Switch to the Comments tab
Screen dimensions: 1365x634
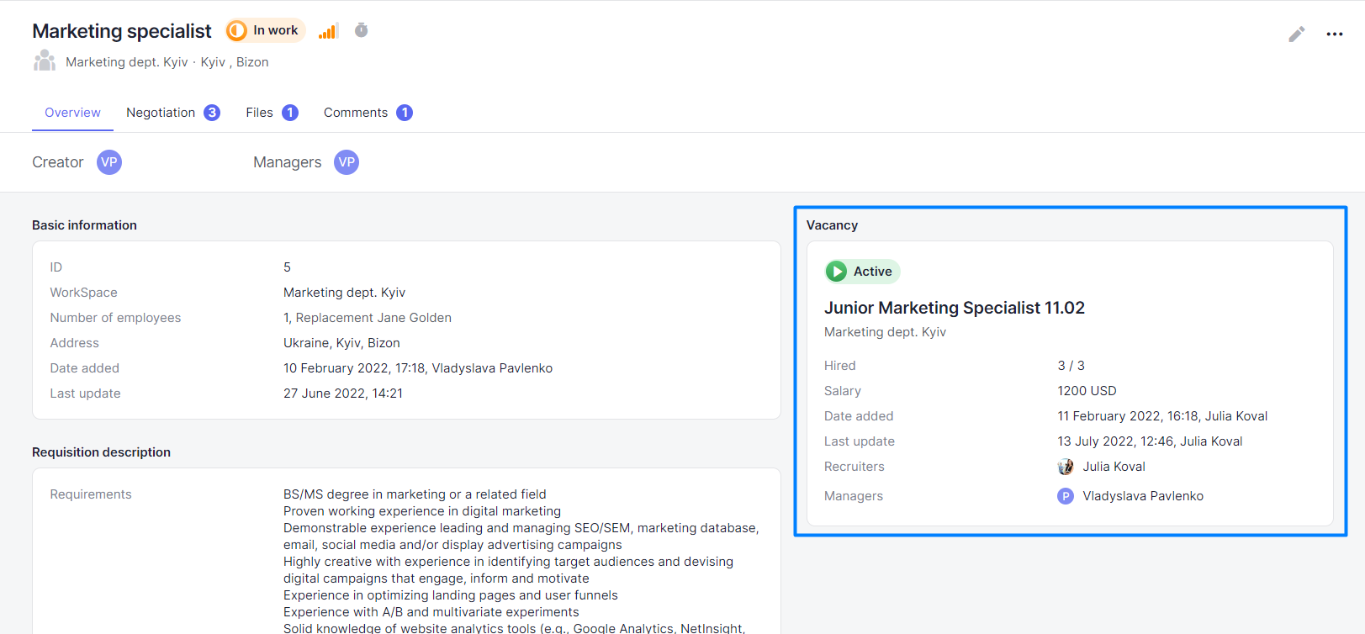click(x=356, y=113)
